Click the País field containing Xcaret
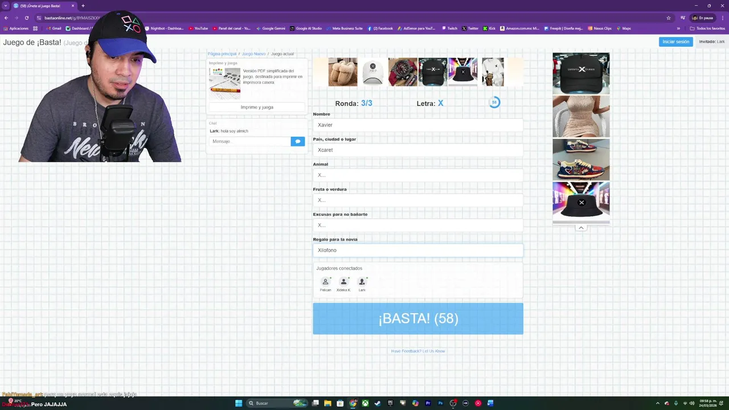 coord(418,150)
